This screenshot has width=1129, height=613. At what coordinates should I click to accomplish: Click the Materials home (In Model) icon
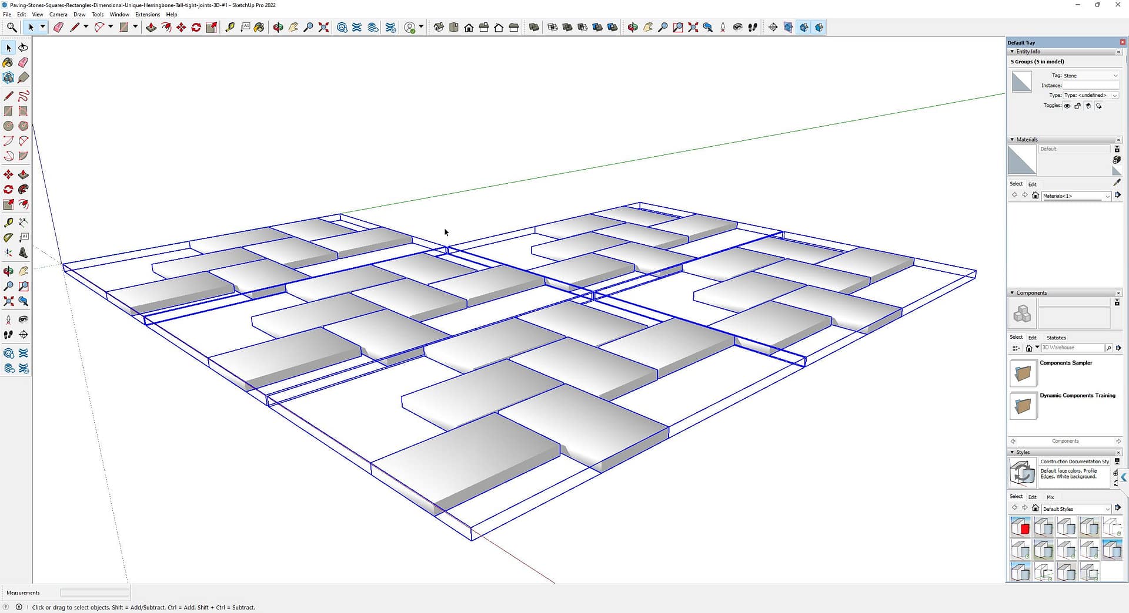(x=1036, y=196)
